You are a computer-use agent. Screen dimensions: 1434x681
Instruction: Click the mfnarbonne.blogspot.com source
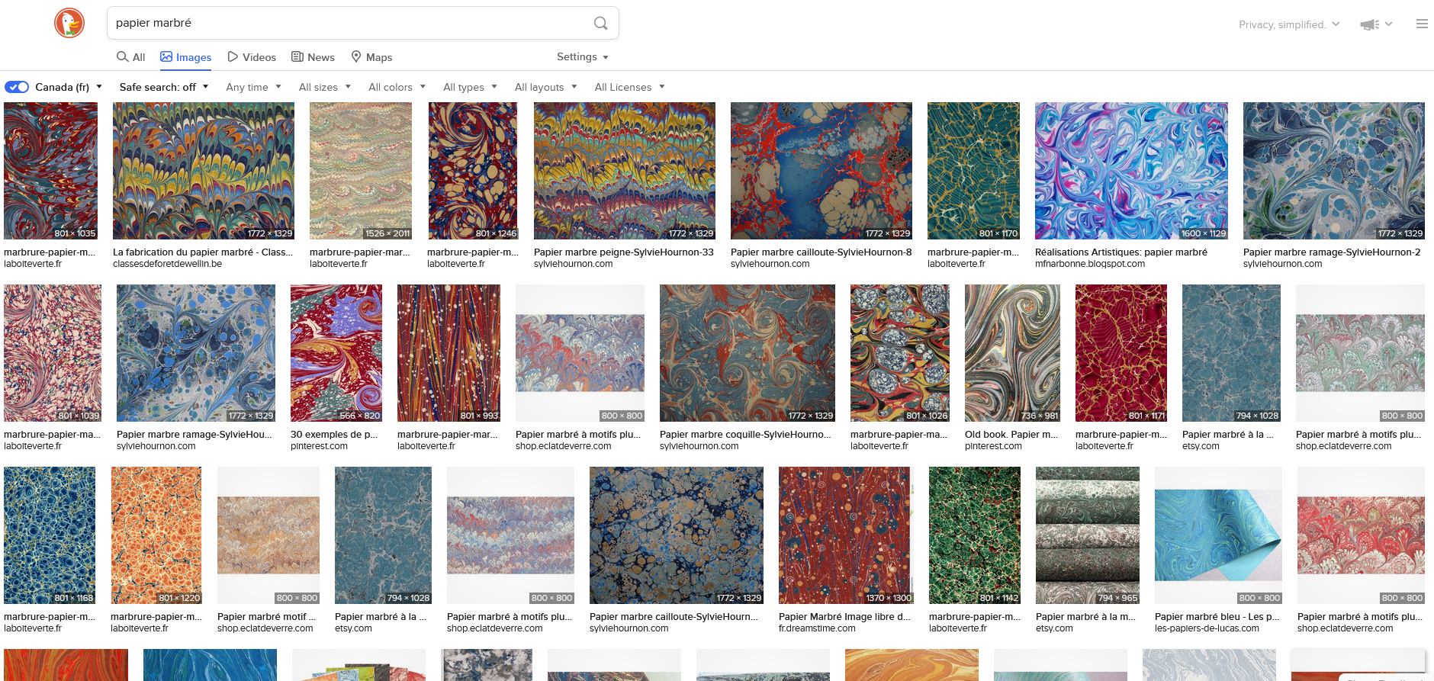click(1090, 264)
